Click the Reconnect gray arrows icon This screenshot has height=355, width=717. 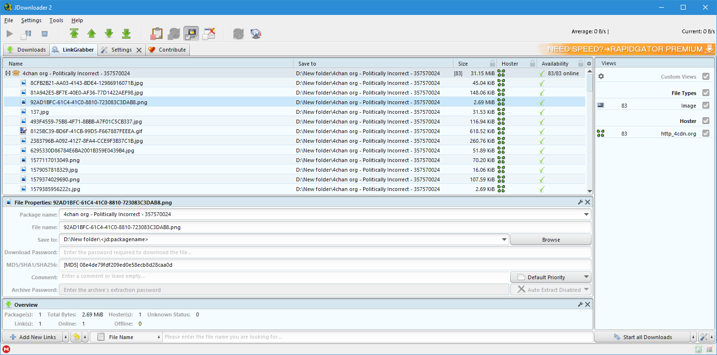point(238,34)
